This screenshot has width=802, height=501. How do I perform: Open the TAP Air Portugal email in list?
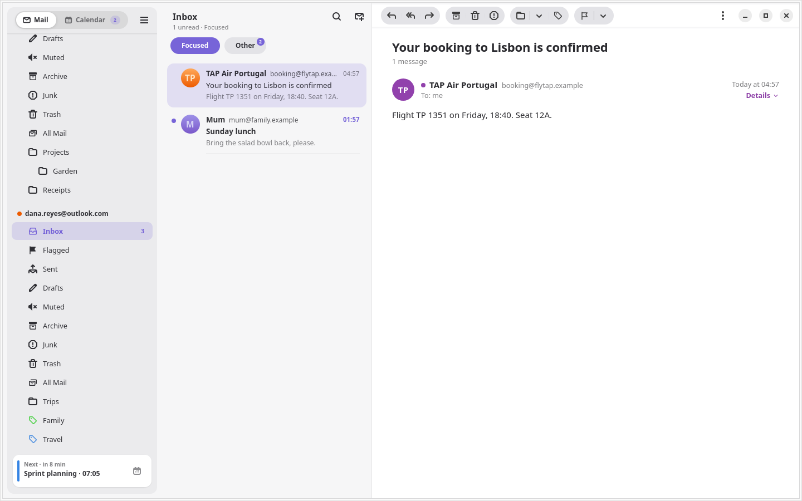coord(267,85)
